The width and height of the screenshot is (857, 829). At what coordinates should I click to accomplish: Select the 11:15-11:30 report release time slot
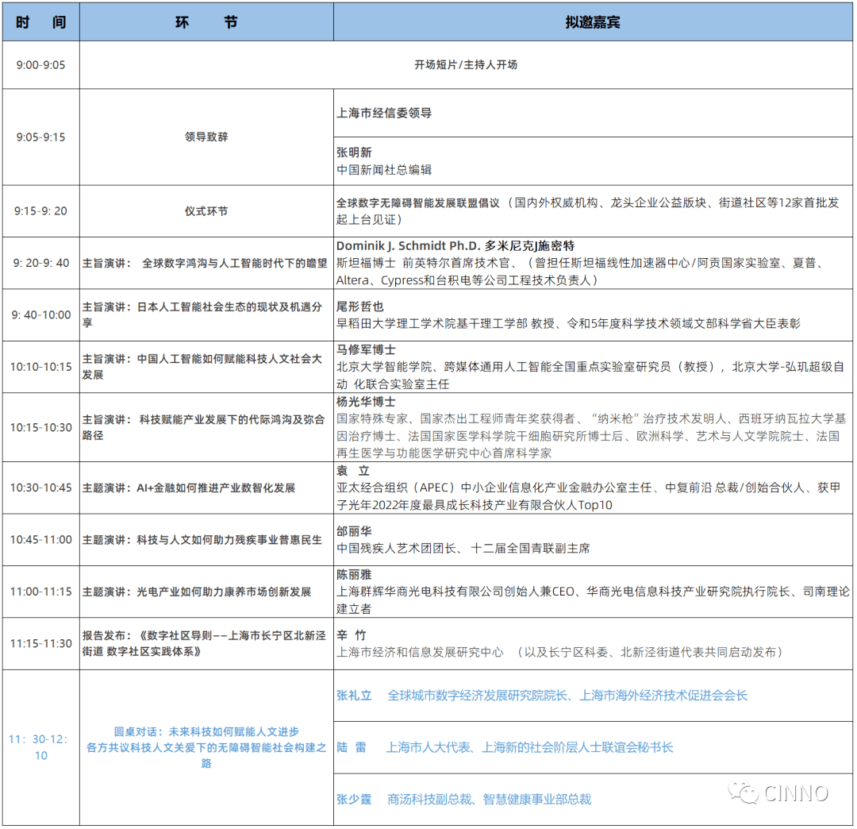pos(40,645)
